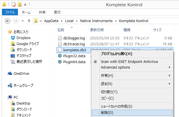Click the PC computer icon

(10, 97)
